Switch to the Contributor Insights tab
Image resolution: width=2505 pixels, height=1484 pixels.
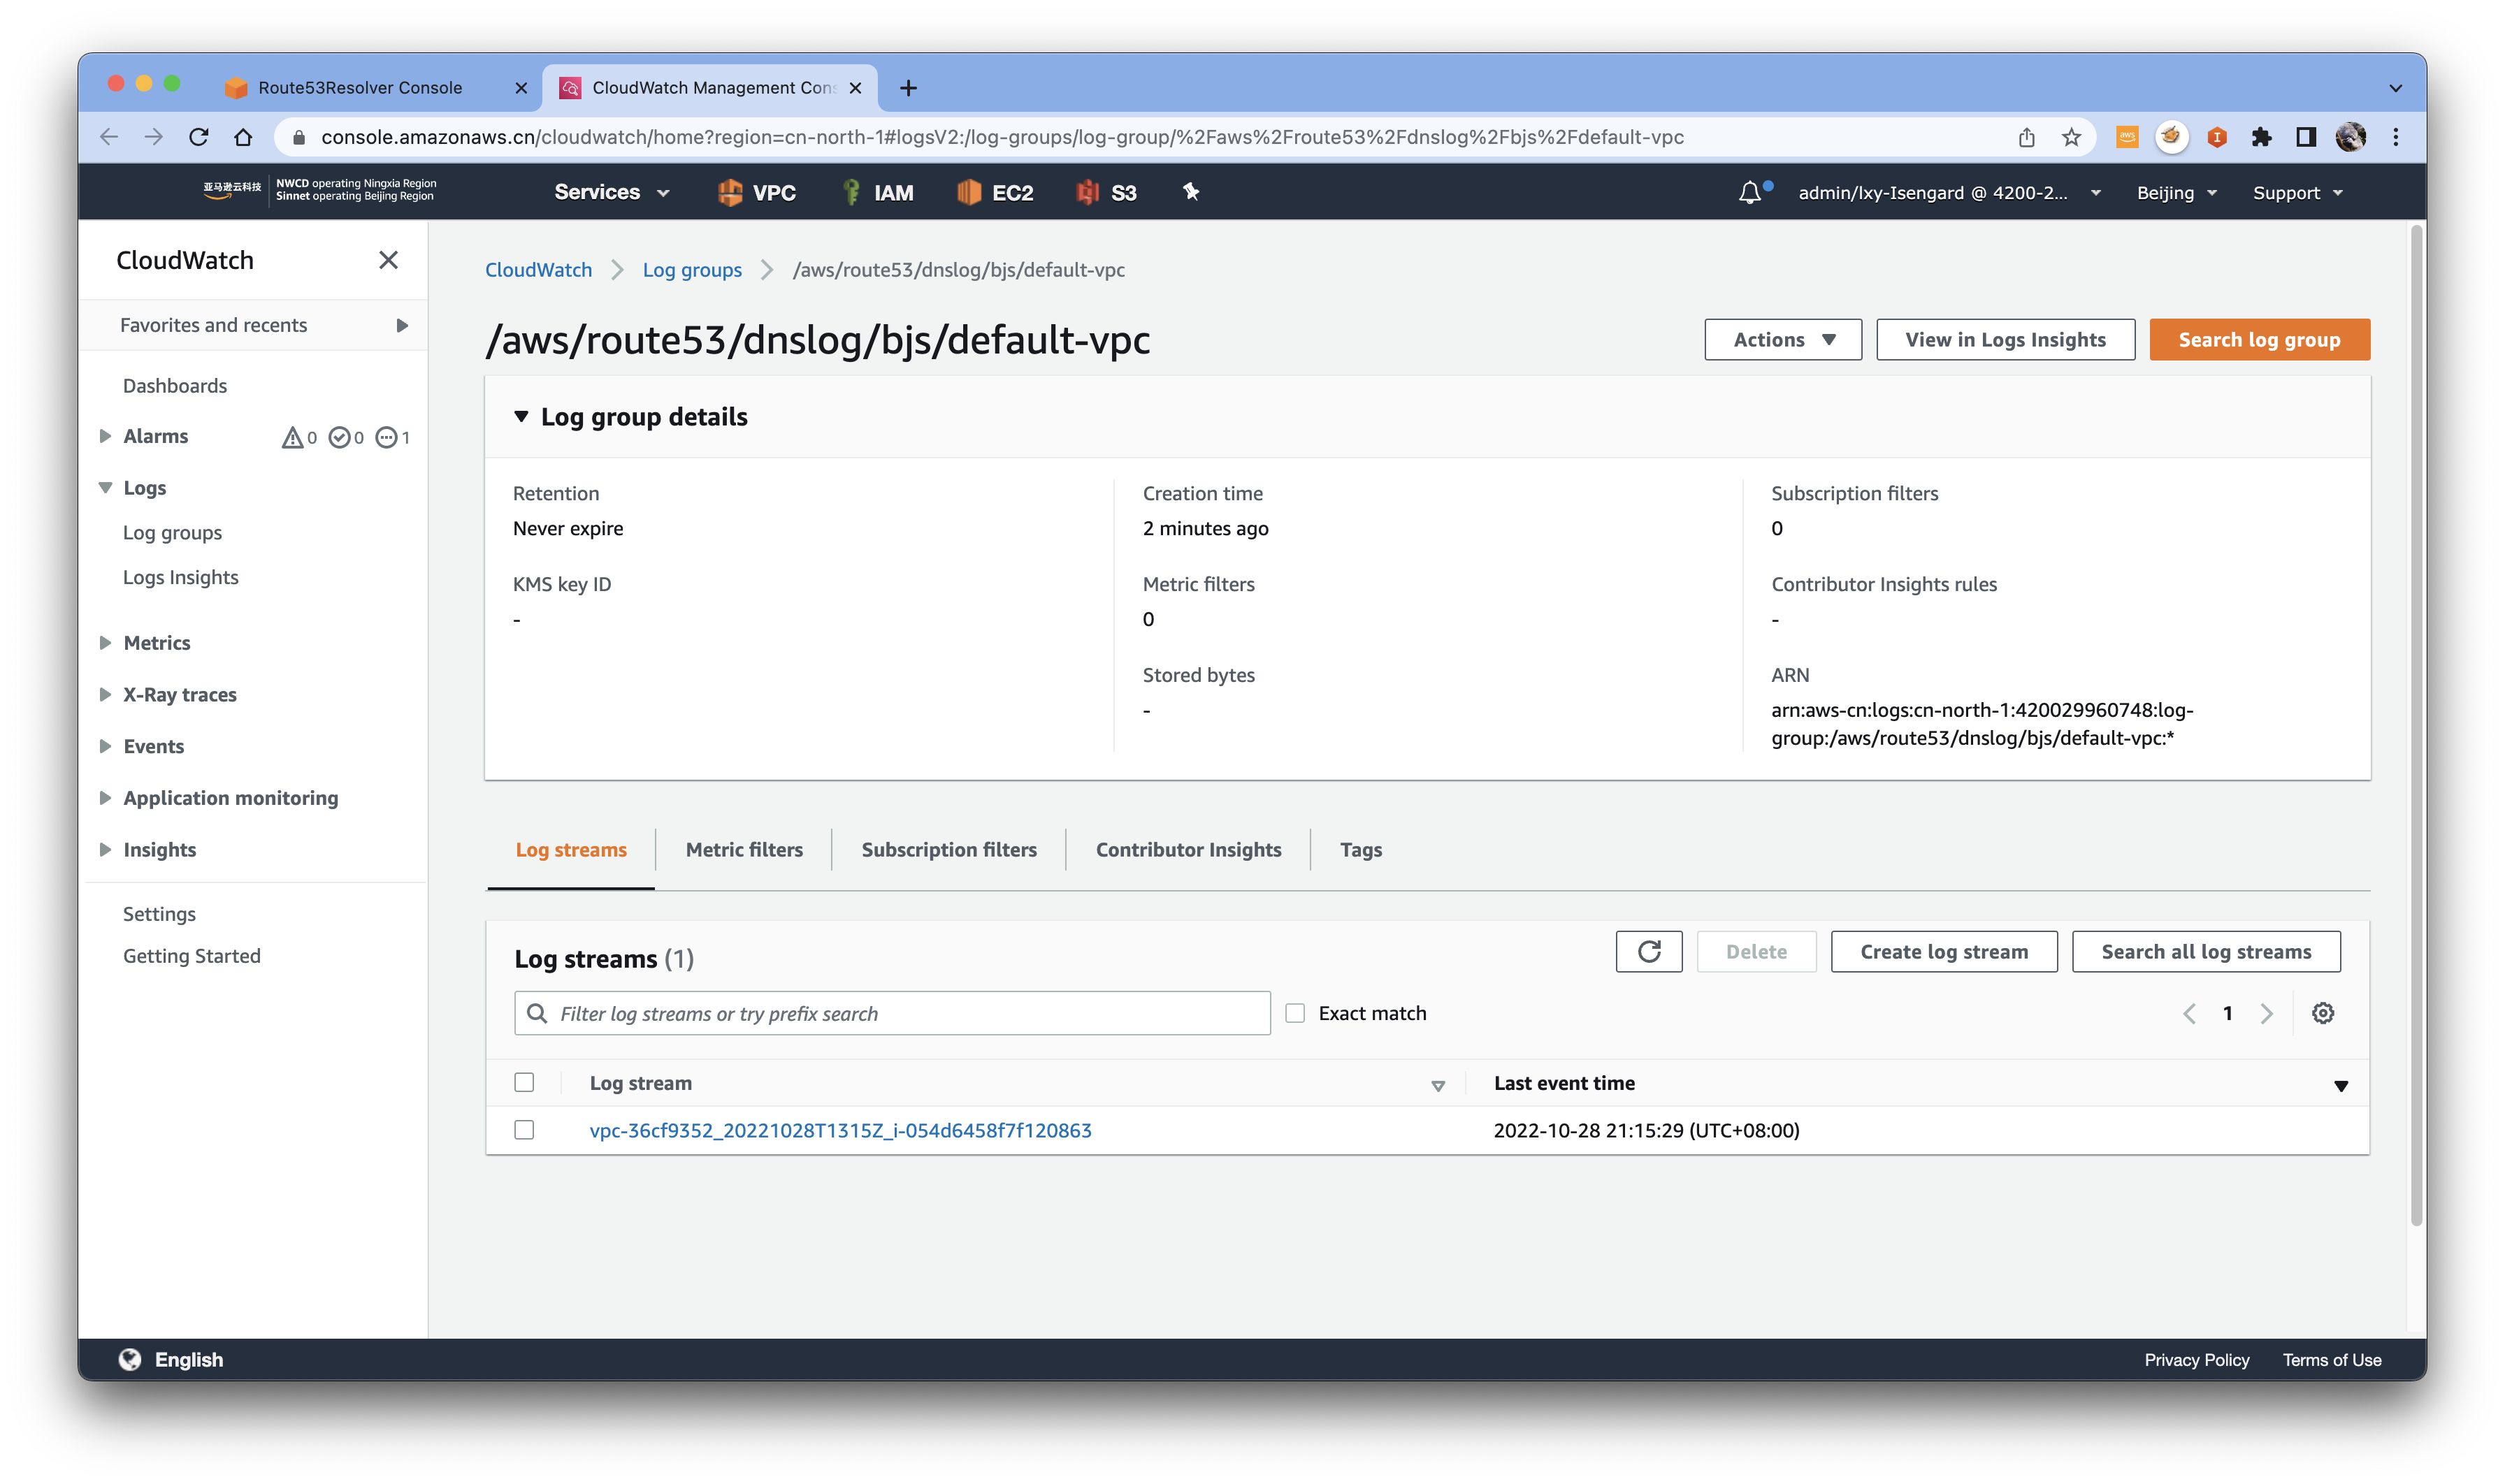(1188, 850)
